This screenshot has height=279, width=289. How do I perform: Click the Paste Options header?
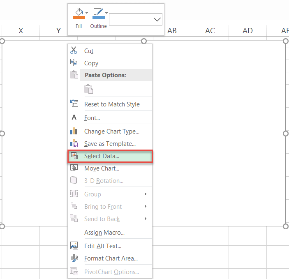tap(116, 75)
